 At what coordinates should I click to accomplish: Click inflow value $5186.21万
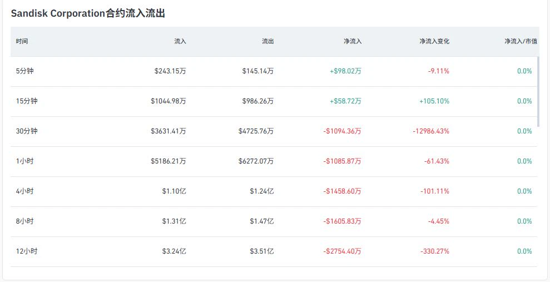tap(169, 161)
